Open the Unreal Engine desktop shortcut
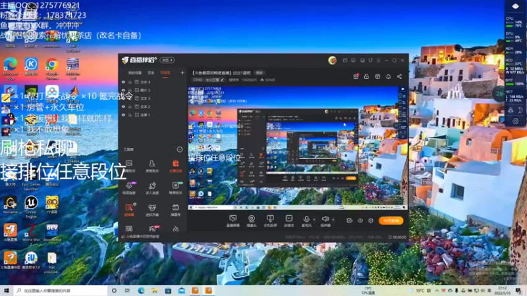The image size is (527, 296). pos(31,207)
